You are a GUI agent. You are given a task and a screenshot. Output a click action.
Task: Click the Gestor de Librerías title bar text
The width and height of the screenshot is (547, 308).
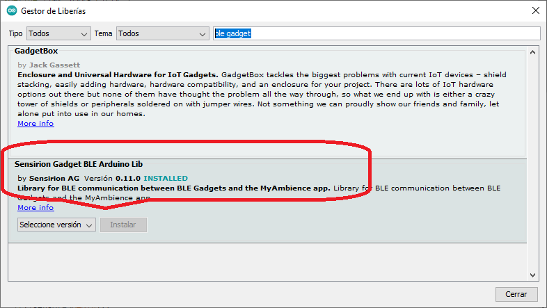point(55,11)
